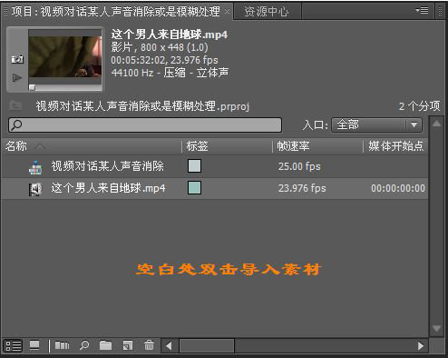
Task: Click label swatch for 这个男人来自地球.mp4 row
Action: tap(194, 188)
